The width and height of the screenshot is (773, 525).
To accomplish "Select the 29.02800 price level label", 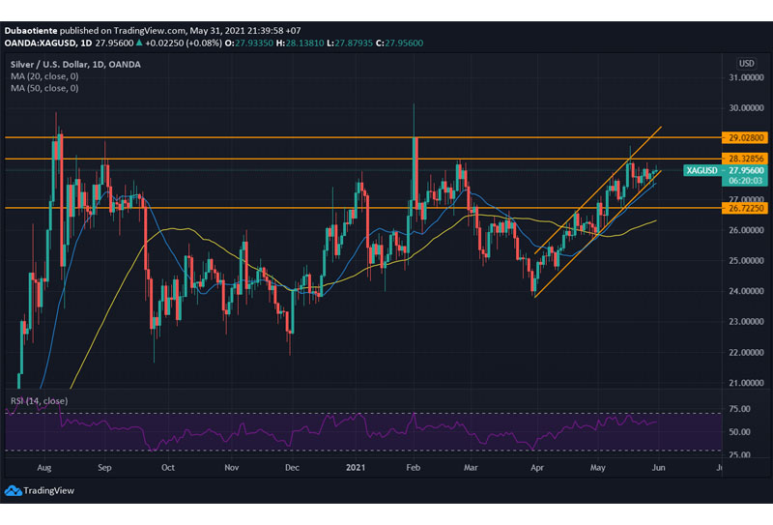I will click(x=745, y=137).
